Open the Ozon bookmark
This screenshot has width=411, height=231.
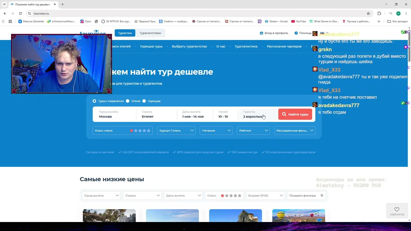click(x=86, y=21)
